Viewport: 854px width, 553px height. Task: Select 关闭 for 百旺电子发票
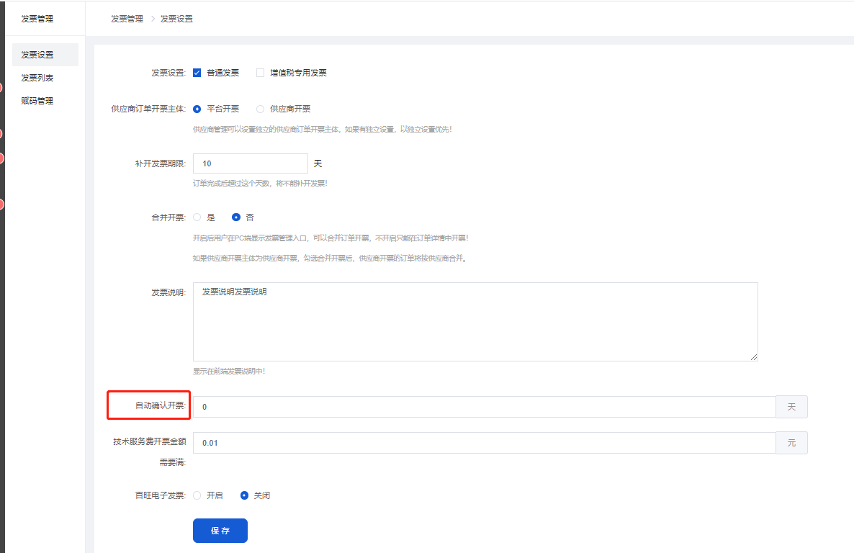point(245,495)
